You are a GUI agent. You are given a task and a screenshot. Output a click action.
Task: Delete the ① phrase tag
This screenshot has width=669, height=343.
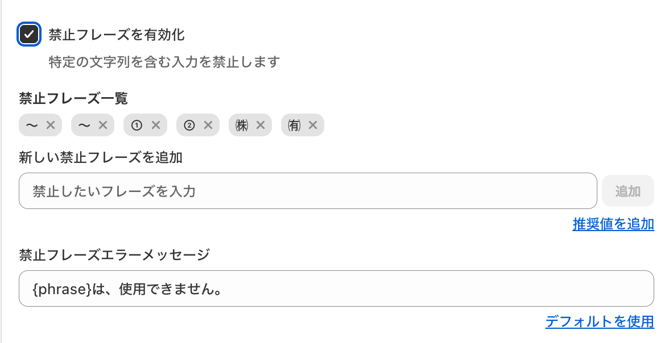click(155, 126)
